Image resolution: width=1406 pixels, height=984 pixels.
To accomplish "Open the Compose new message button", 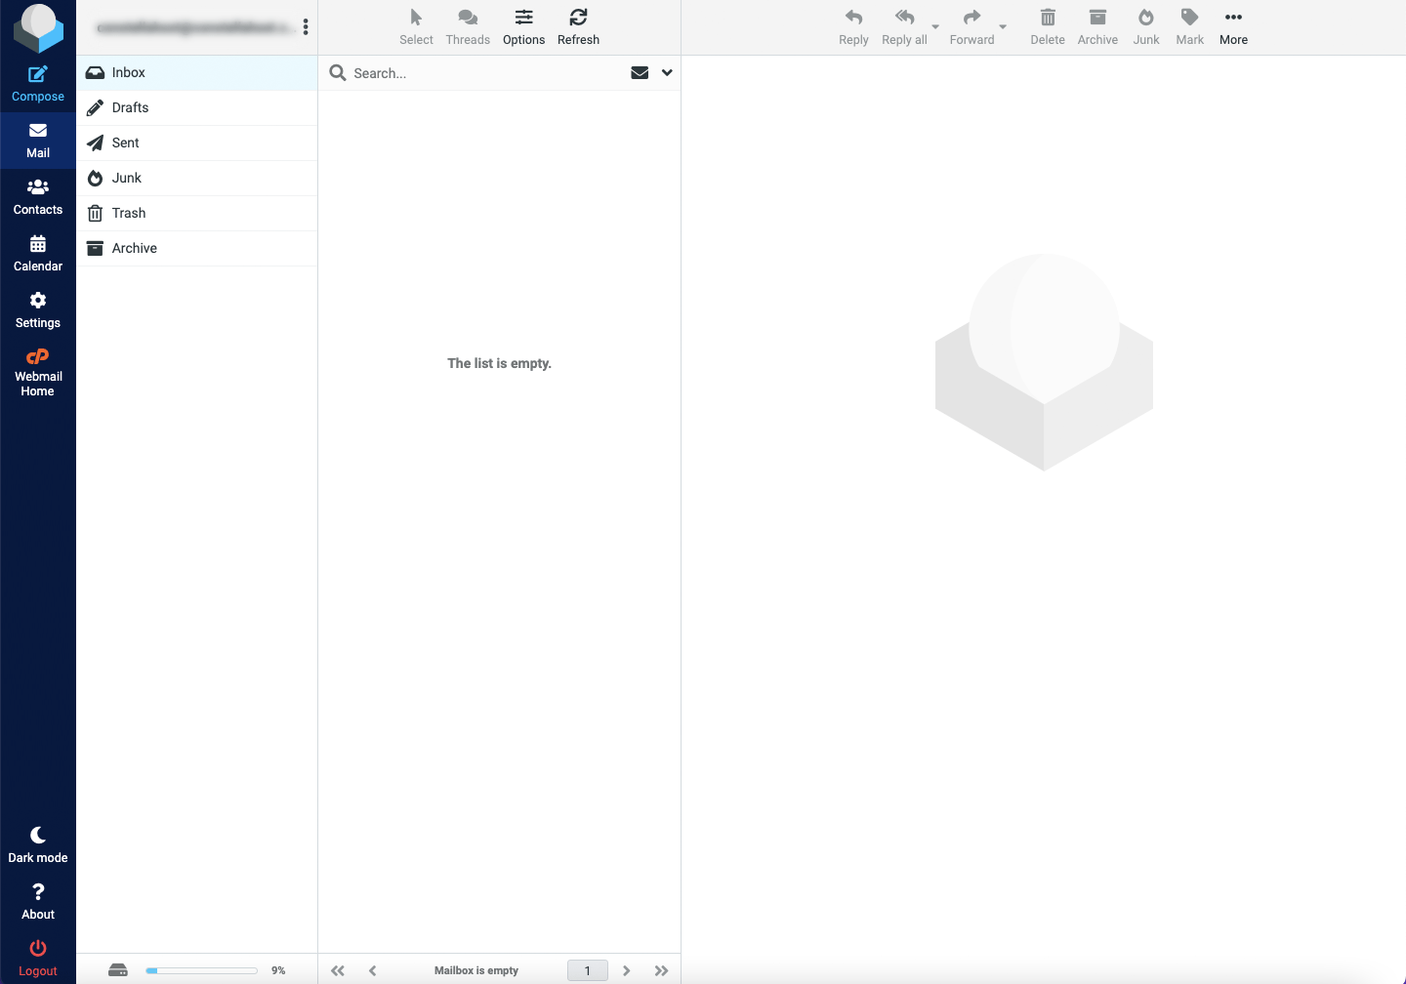I will tap(38, 84).
